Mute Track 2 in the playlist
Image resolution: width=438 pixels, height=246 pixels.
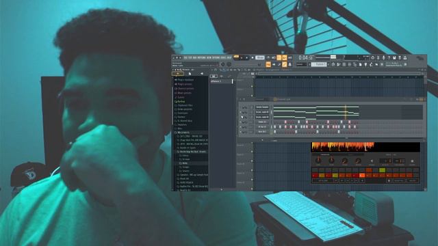(252, 96)
